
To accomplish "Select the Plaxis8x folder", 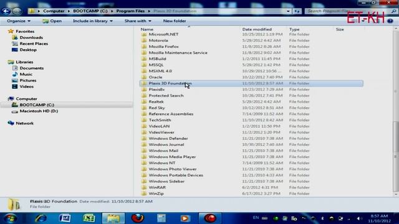I will coord(156,90).
